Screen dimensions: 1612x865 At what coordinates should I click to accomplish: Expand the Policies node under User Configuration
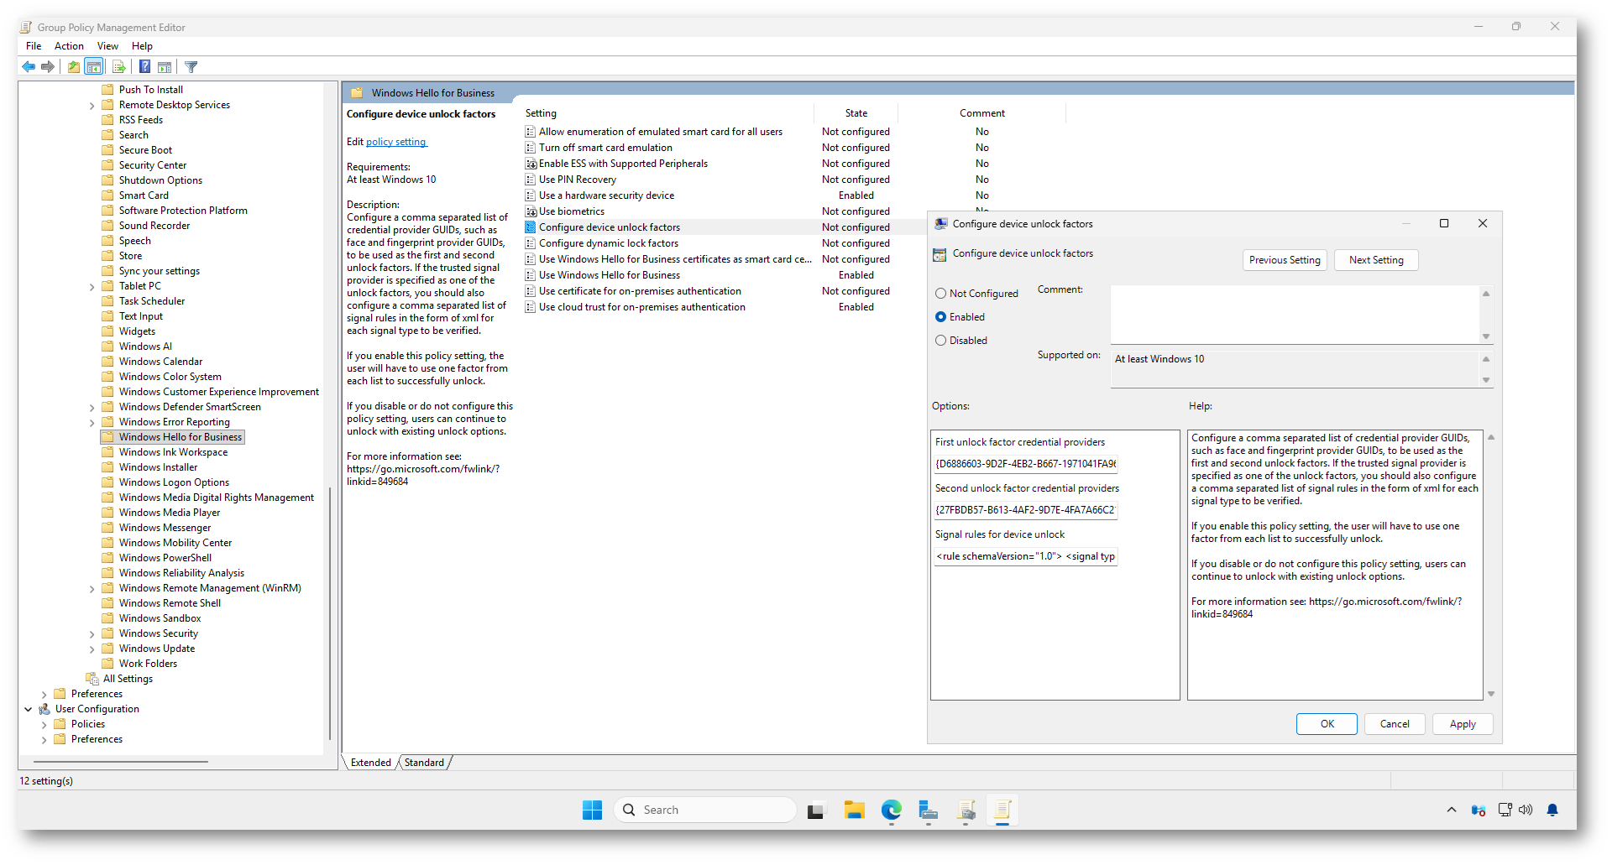pos(44,725)
